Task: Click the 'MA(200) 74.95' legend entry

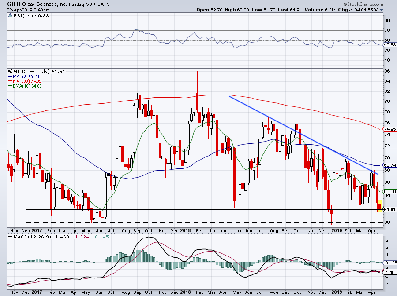Action: 27,81
